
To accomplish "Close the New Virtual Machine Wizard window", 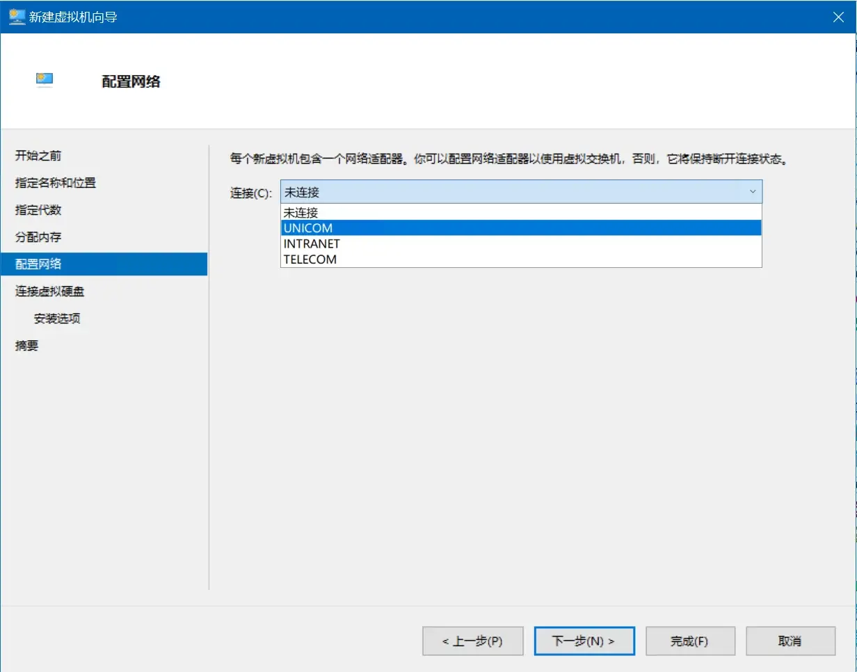I will coord(838,17).
